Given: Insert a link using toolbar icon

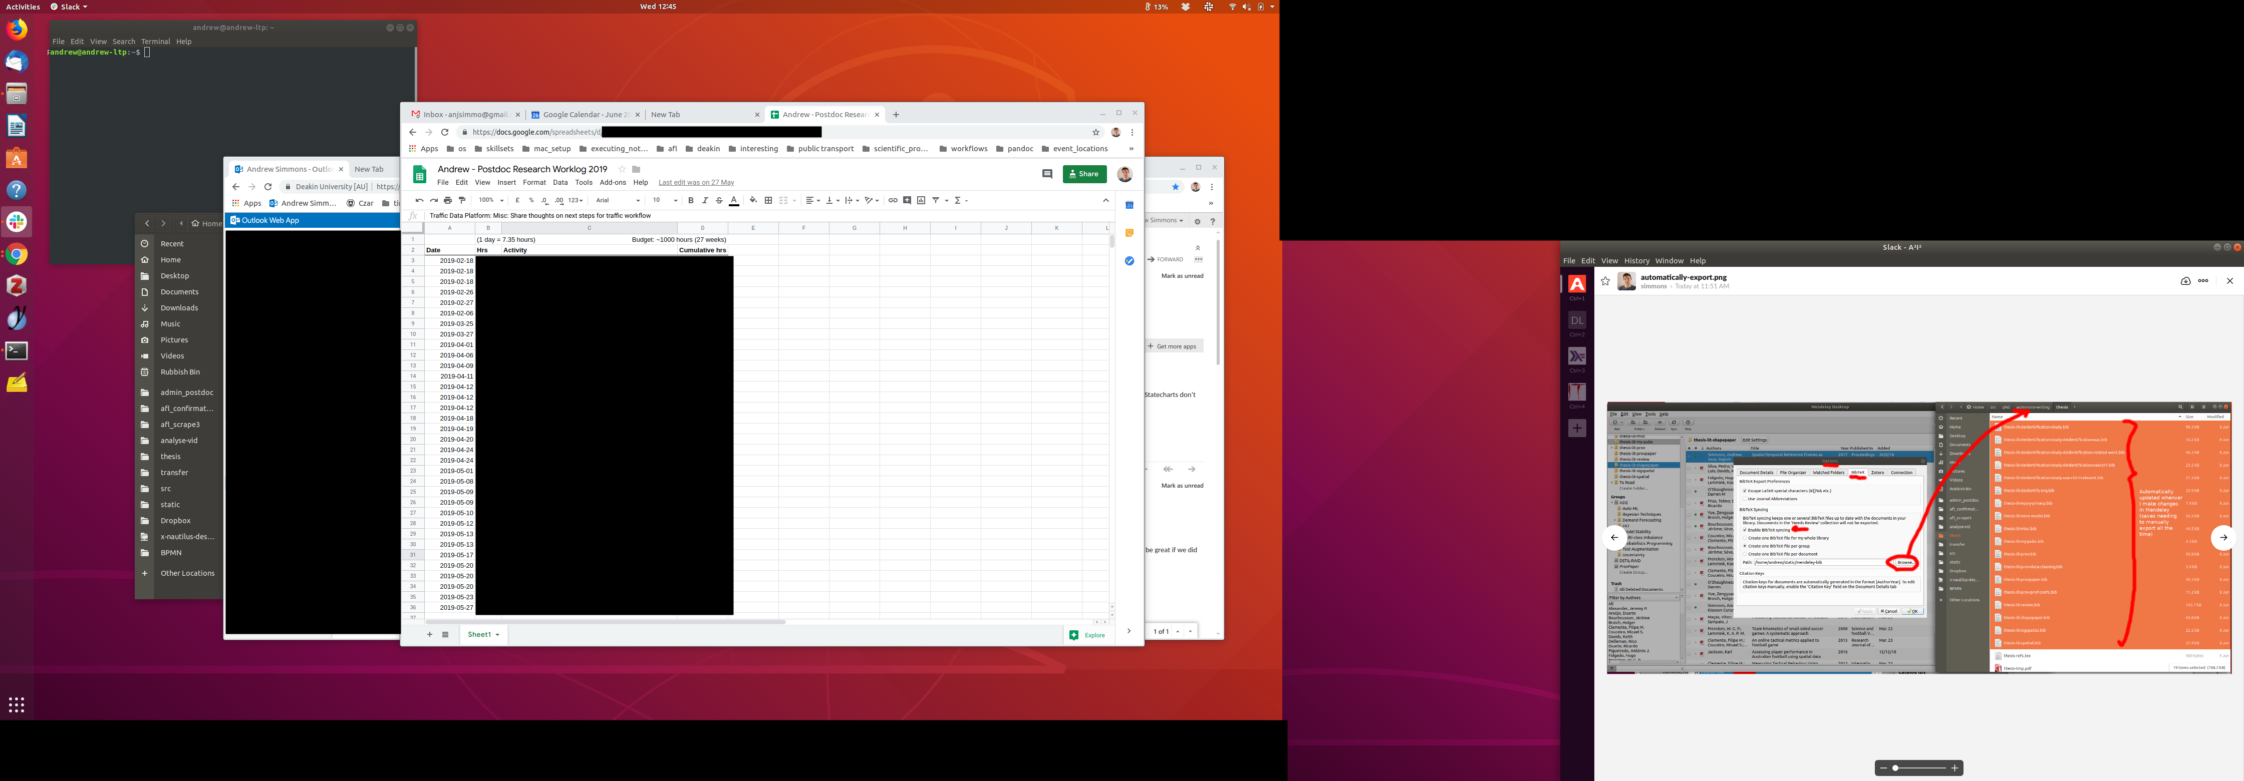Looking at the screenshot, I should point(892,200).
